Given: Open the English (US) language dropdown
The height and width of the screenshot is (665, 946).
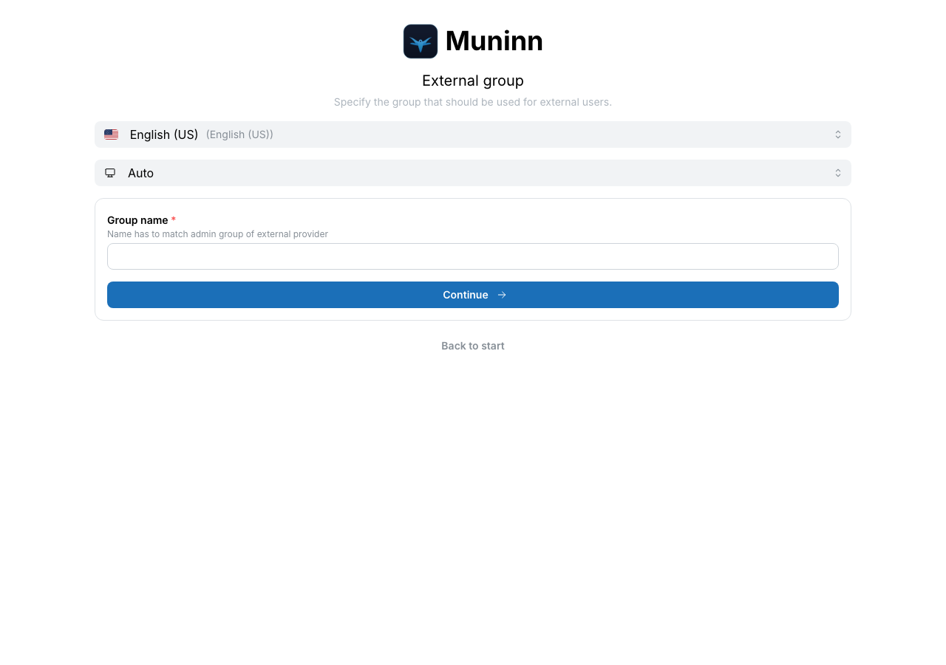Looking at the screenshot, I should [x=473, y=134].
